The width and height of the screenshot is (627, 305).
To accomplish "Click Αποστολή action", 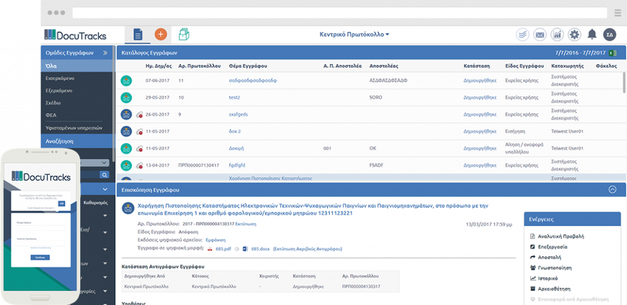I will click(549, 257).
